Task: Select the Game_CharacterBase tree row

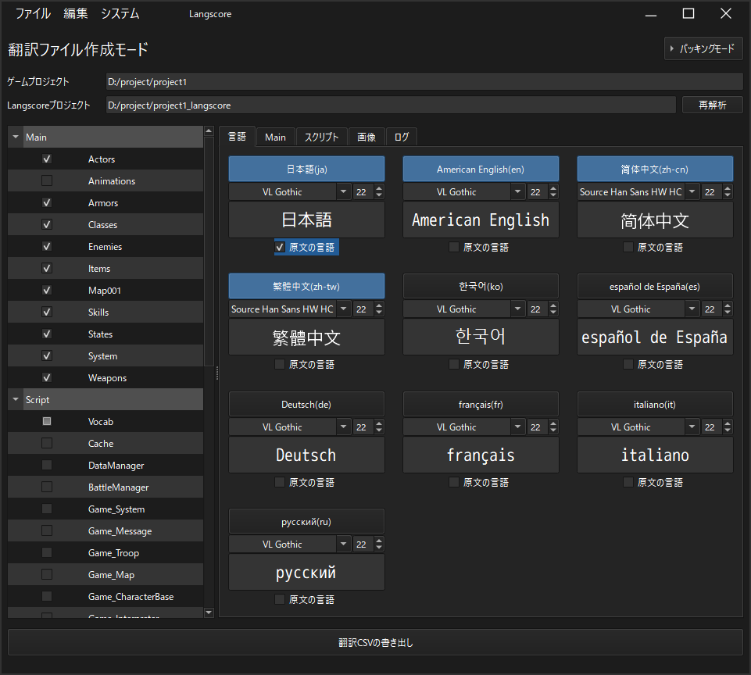Action: pyautogui.click(x=105, y=597)
